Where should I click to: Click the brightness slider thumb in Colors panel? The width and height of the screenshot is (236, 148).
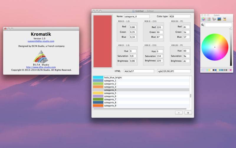pyautogui.click(x=231, y=29)
